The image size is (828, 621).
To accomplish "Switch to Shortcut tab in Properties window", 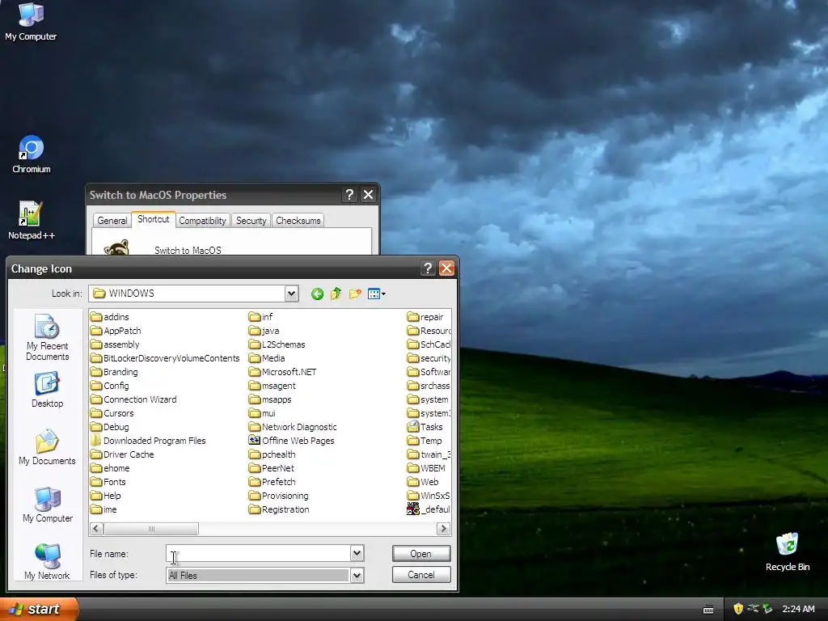I will 153,219.
